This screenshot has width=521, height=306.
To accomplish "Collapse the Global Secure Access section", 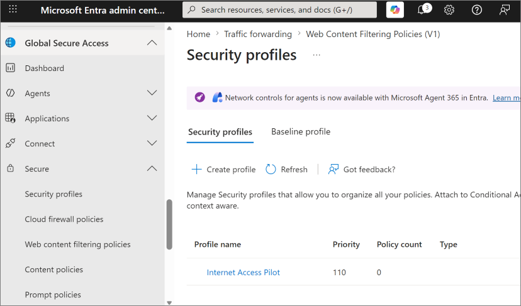I will click(152, 43).
